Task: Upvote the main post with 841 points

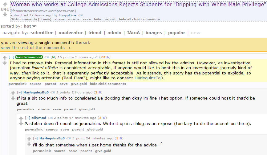Action: [5, 4]
